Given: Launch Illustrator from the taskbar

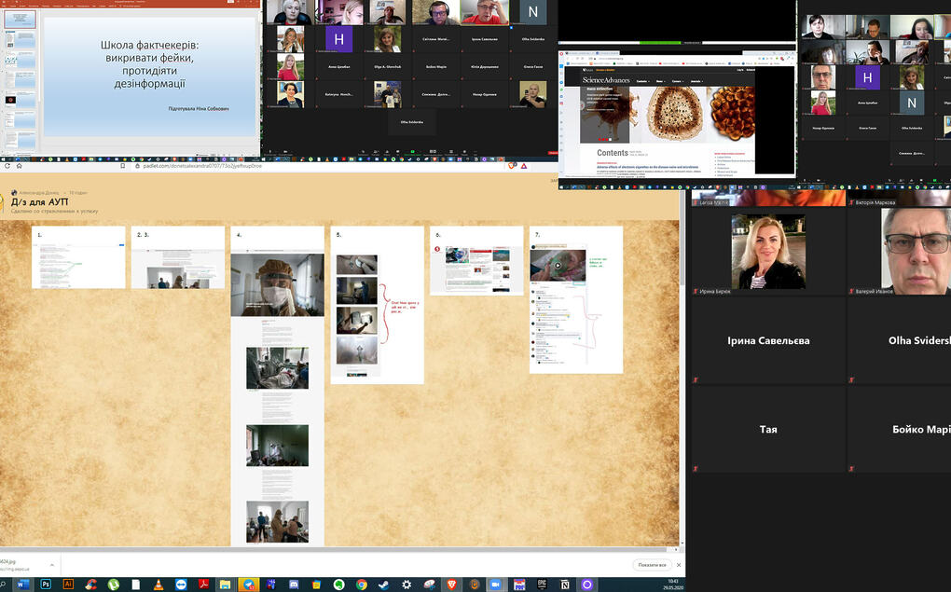Looking at the screenshot, I should click(69, 585).
